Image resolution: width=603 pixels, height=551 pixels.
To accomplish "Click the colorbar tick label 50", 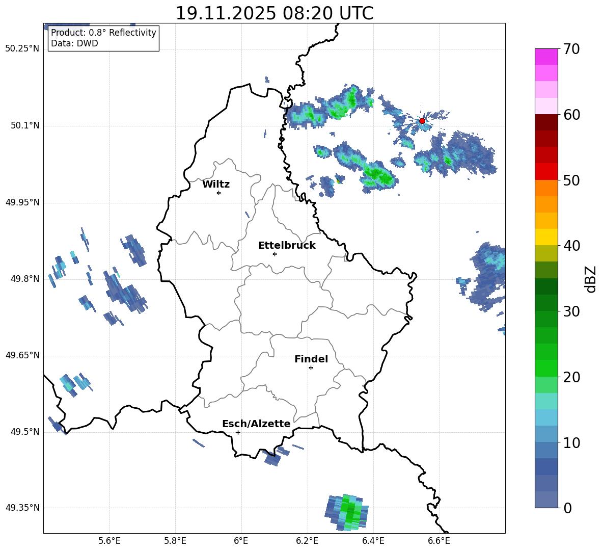I will coord(571,180).
